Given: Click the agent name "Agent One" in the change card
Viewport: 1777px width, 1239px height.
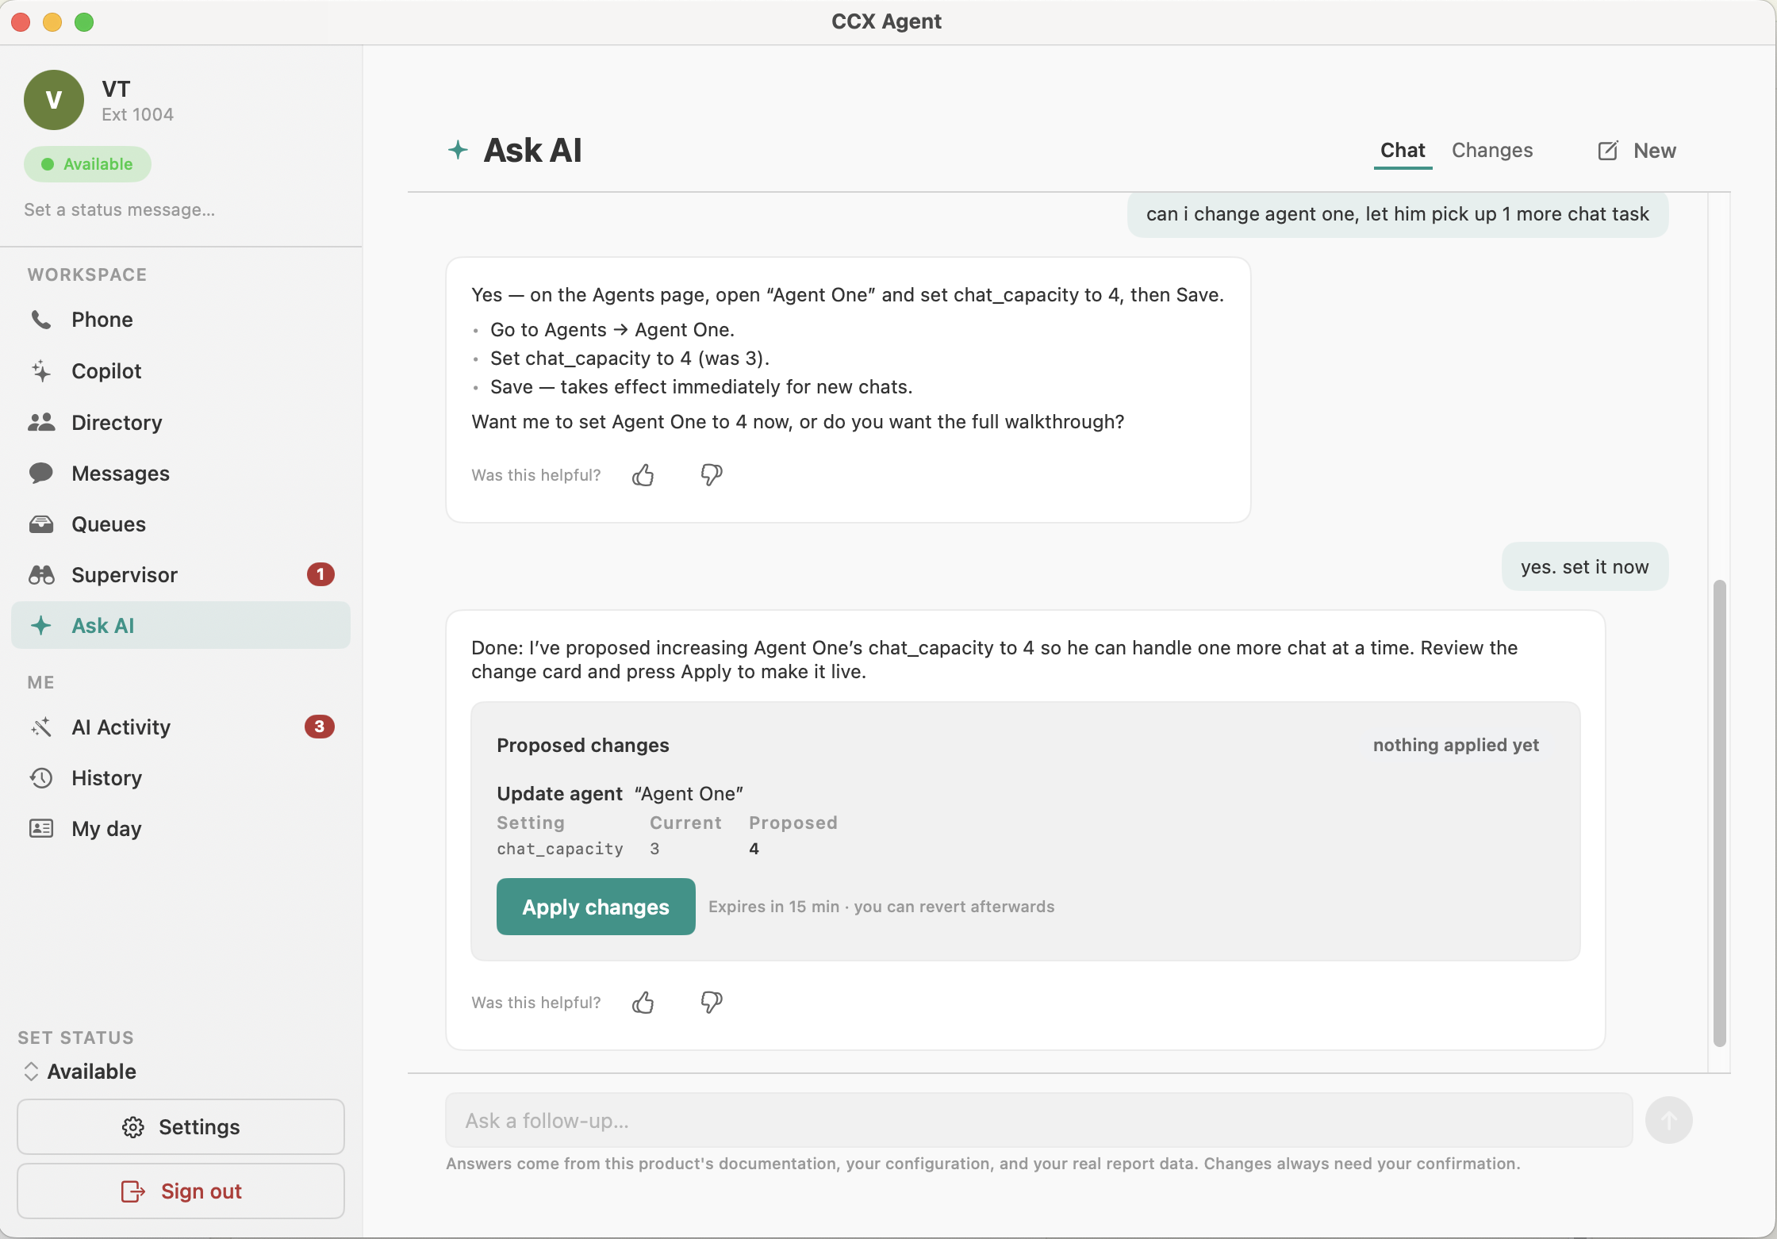Looking at the screenshot, I should pos(689,794).
